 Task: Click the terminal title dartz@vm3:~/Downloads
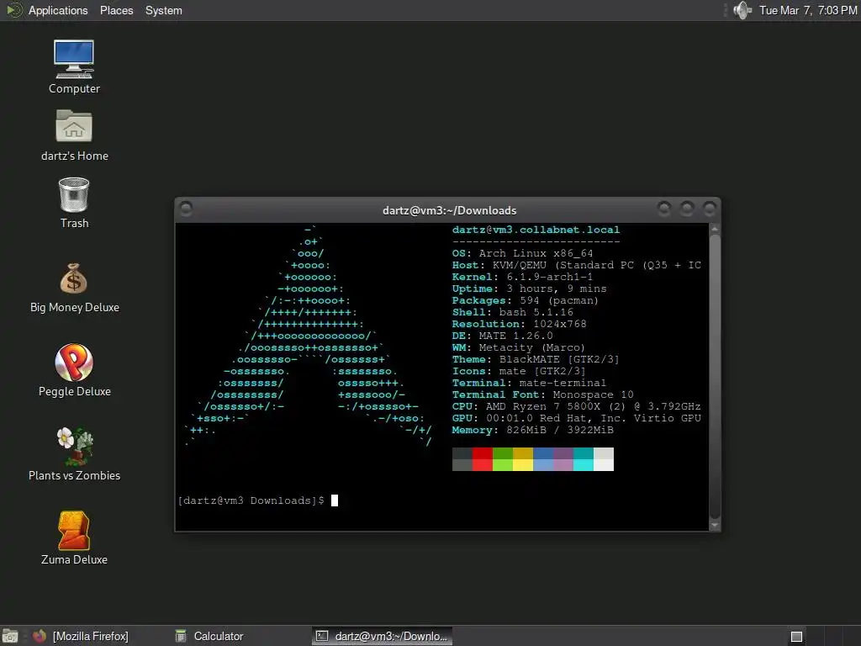pos(449,210)
